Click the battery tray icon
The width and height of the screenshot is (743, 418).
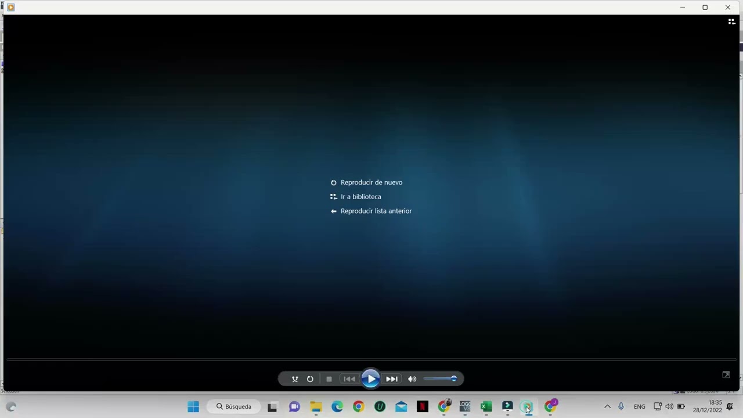pos(681,406)
